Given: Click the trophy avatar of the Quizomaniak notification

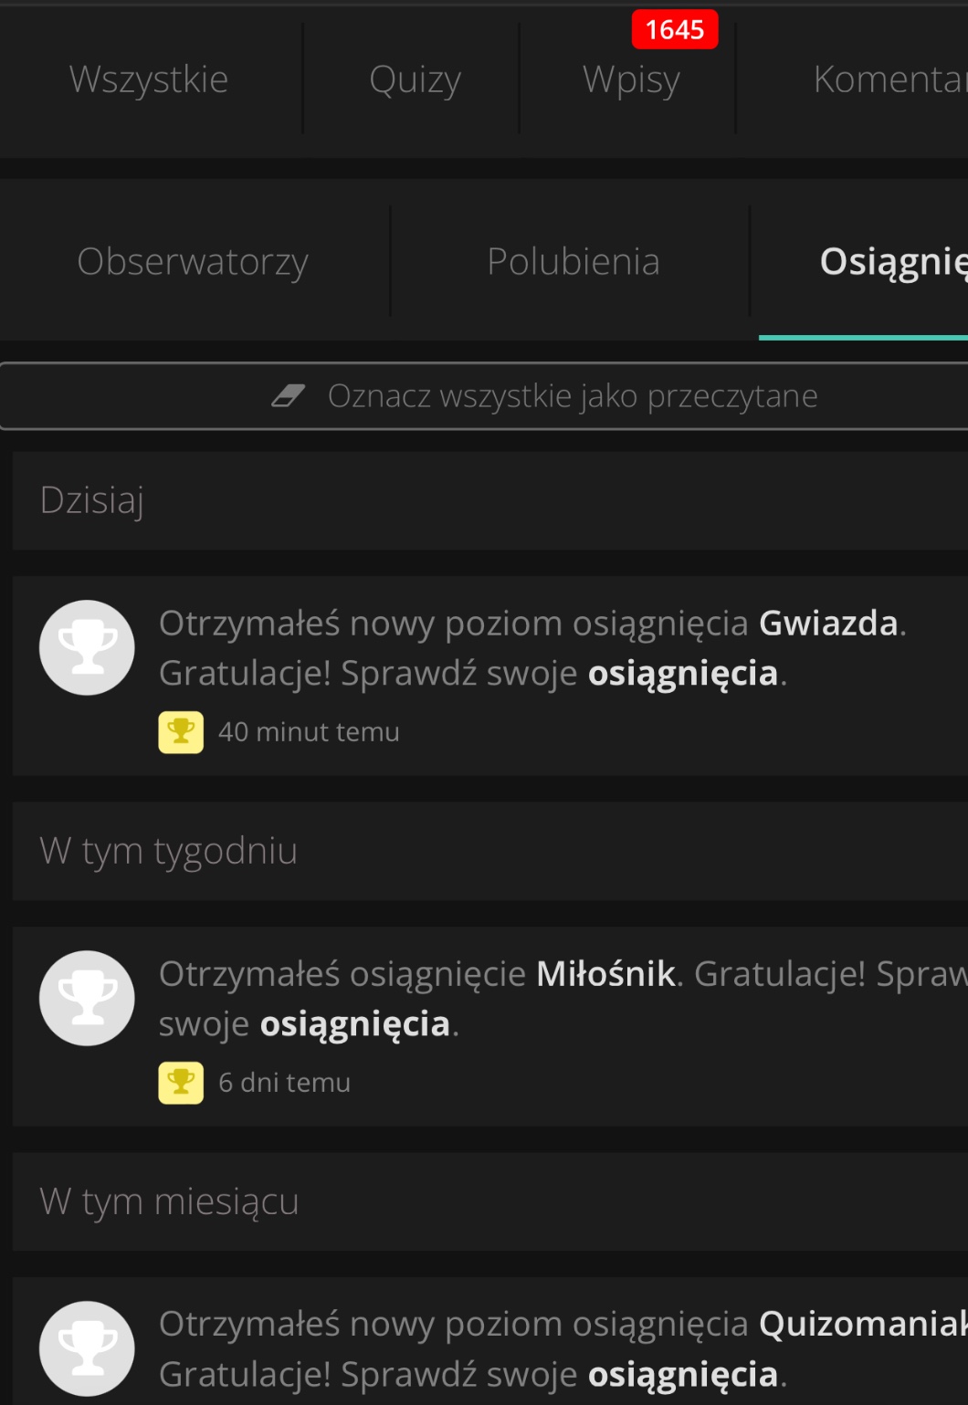Looking at the screenshot, I should [x=87, y=1348].
